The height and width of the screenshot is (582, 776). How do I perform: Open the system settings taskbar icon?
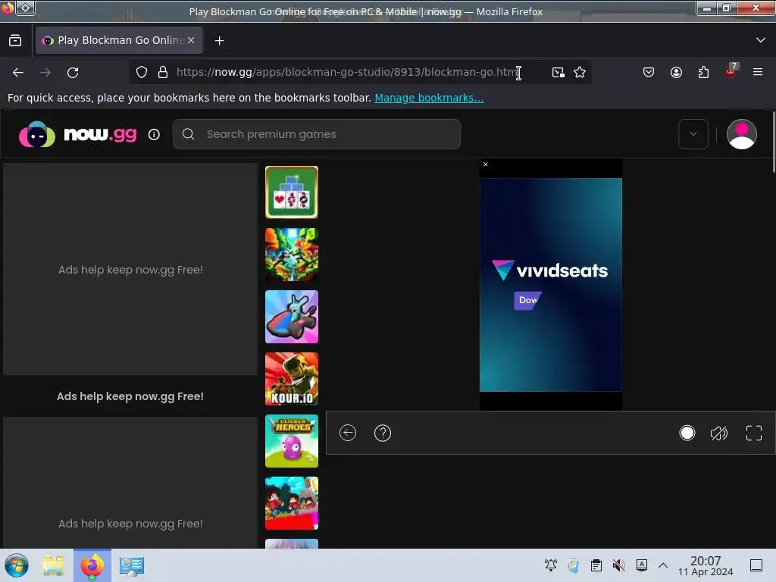coord(132,565)
